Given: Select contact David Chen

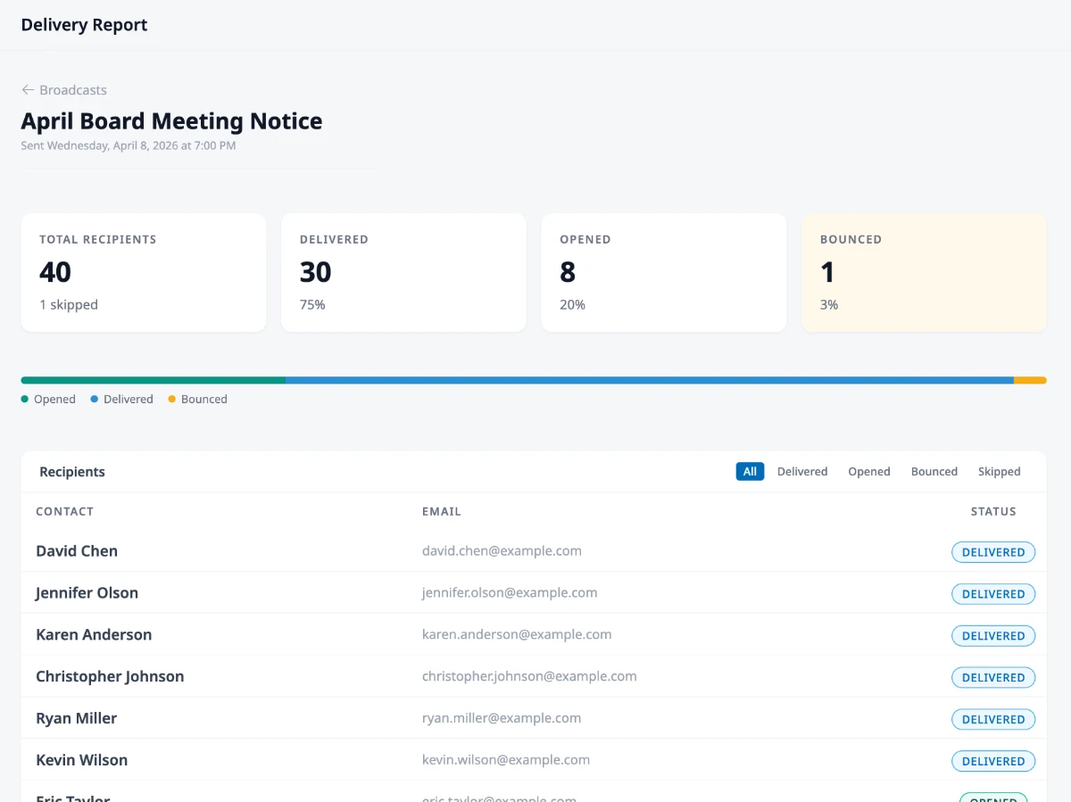Looking at the screenshot, I should 77,550.
